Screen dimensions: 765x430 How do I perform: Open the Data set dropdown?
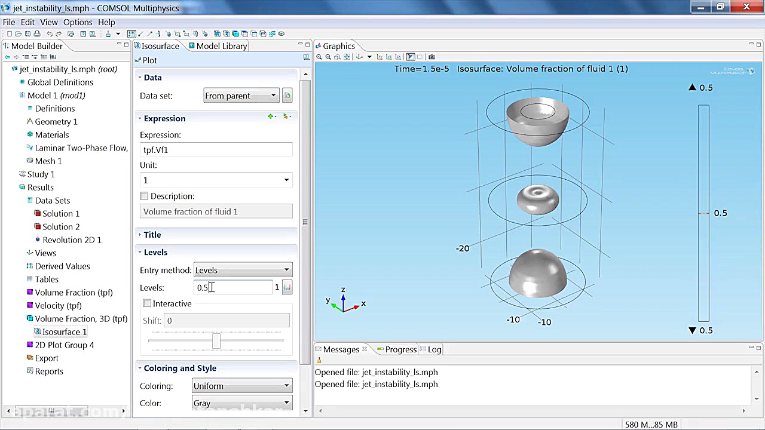tap(240, 96)
